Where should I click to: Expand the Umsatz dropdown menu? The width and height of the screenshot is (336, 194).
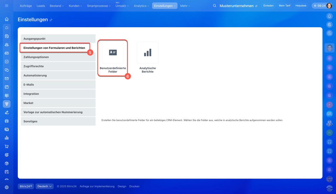[123, 6]
